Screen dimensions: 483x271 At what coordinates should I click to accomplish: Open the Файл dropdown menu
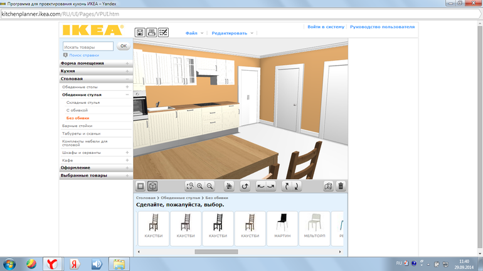(x=194, y=33)
